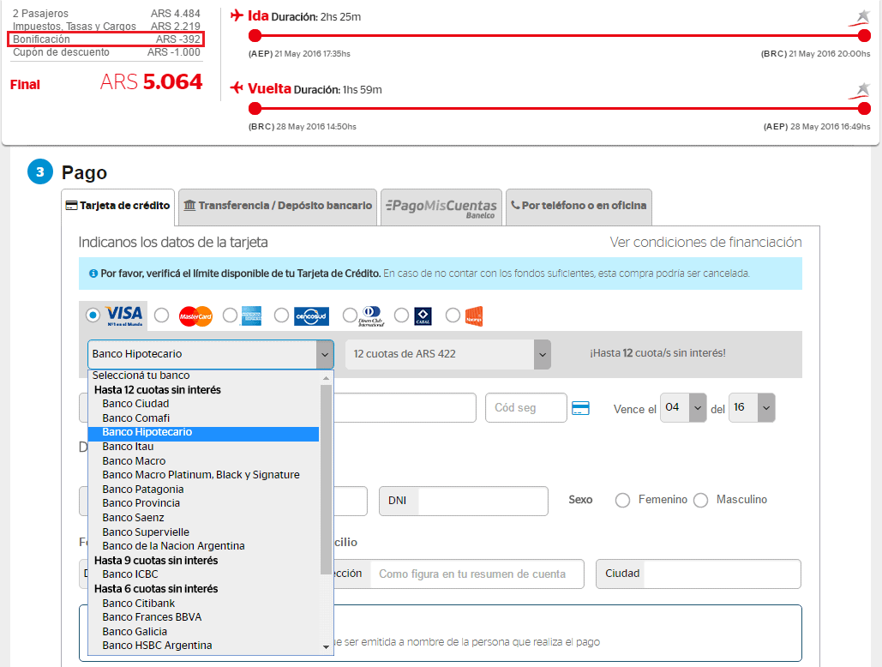Image resolution: width=882 pixels, height=667 pixels.
Task: Select the Diners Club radio button
Action: pyautogui.click(x=350, y=315)
